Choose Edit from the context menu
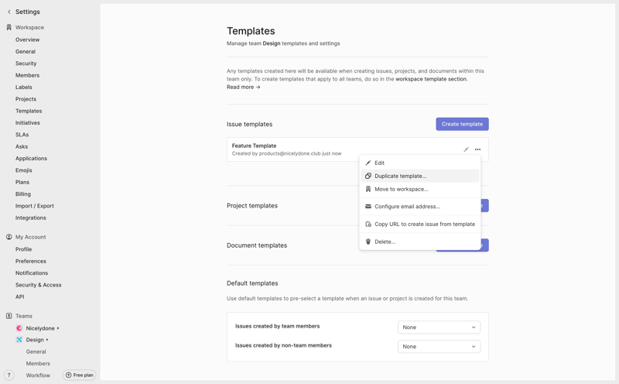 (420, 163)
